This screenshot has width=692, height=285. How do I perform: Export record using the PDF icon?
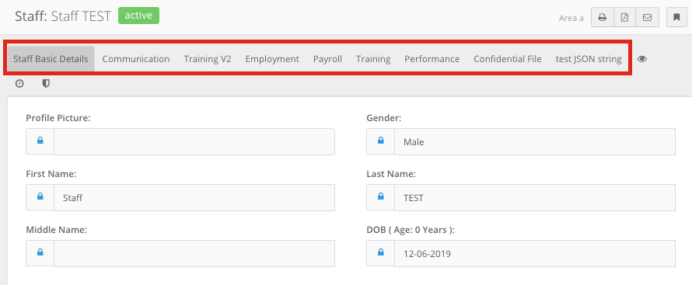coord(625,18)
